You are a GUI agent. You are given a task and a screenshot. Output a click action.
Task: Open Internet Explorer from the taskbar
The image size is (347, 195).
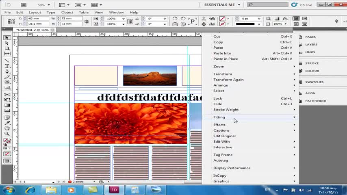point(30,190)
